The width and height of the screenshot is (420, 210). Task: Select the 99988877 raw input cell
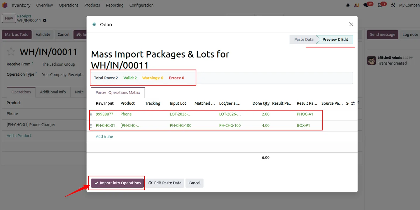(104, 114)
